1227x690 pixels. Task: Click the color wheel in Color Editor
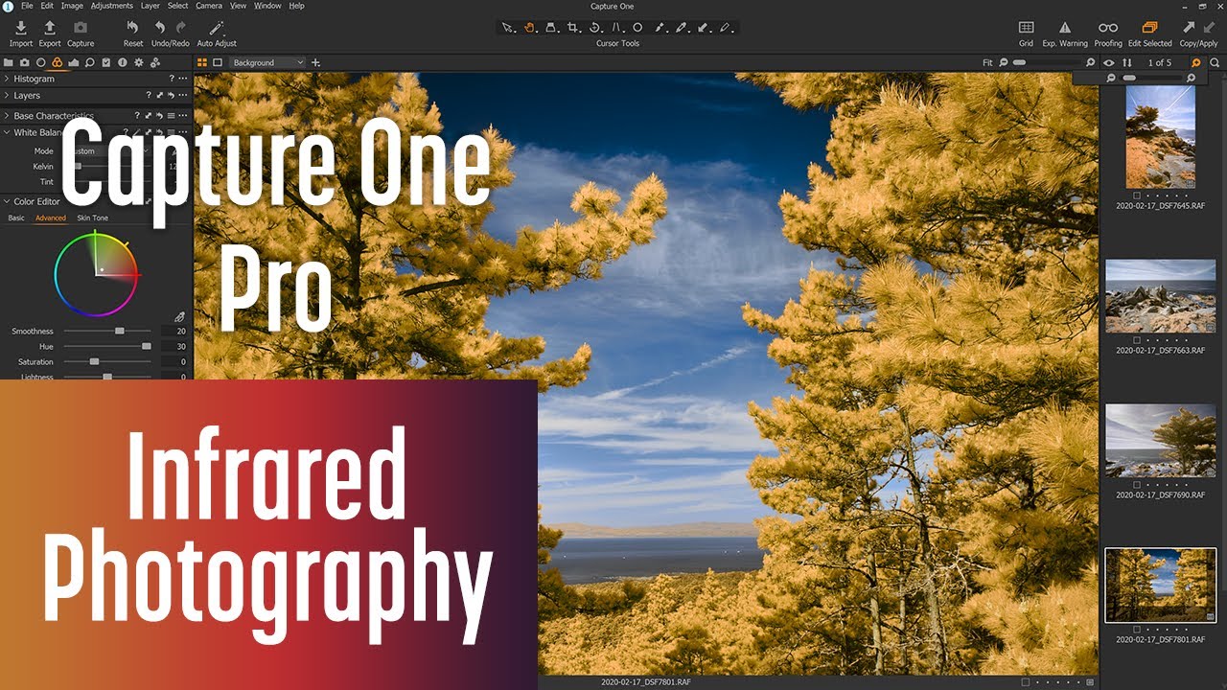(97, 273)
